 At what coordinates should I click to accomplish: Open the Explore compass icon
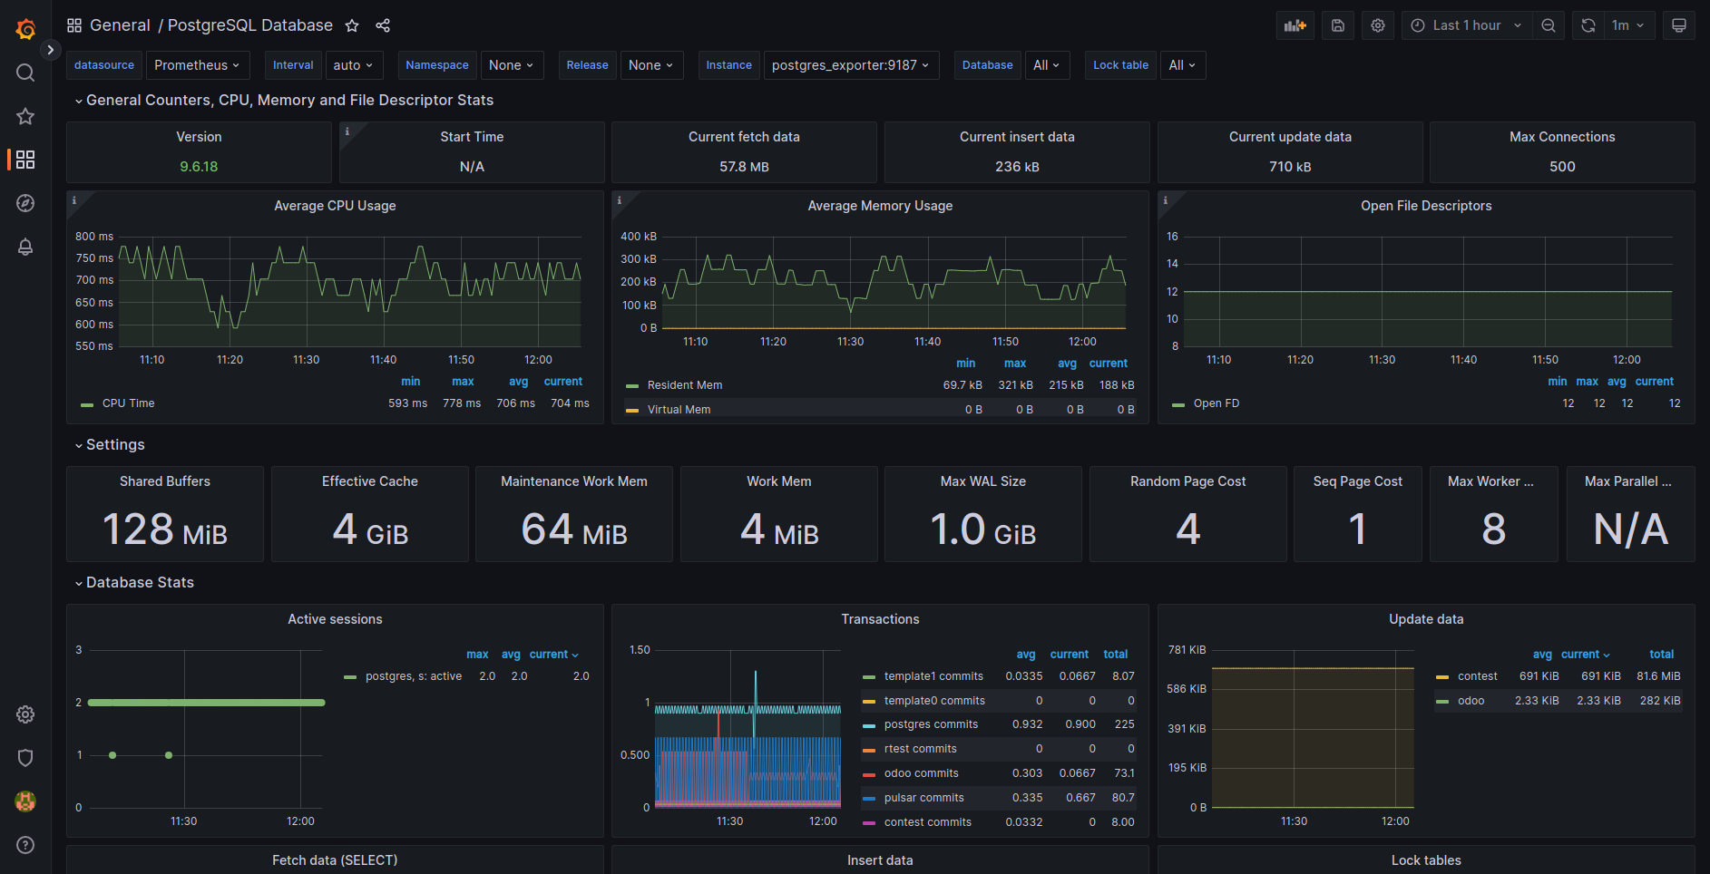25,203
